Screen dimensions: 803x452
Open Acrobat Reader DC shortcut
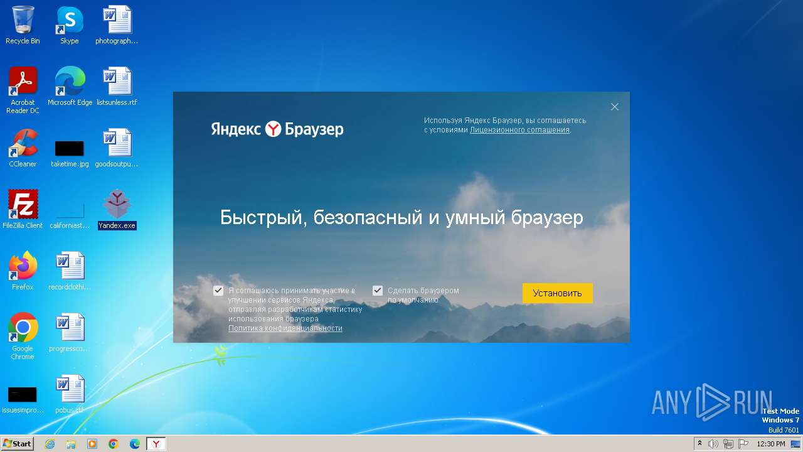click(23, 90)
